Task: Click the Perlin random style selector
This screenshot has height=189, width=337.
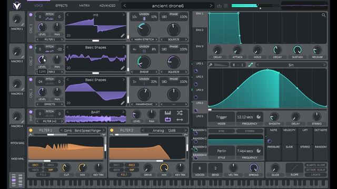Action: tap(221, 151)
